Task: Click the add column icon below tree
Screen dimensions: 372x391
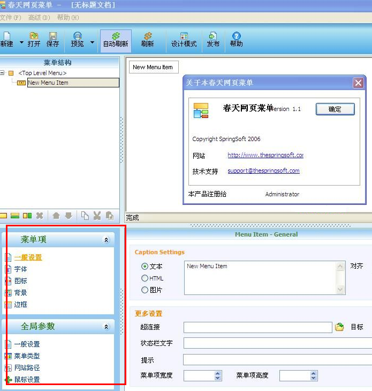Action: (x=27, y=216)
